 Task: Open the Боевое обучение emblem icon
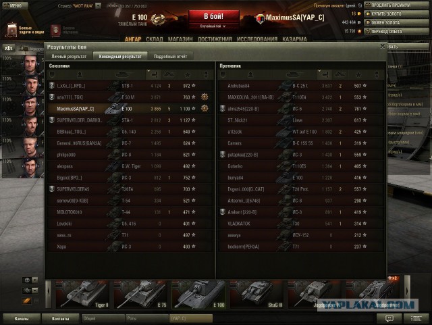(55, 30)
